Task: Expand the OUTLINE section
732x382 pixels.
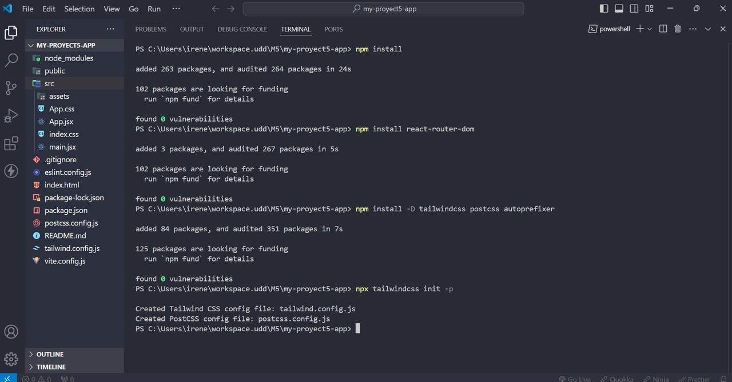Action: click(74, 355)
